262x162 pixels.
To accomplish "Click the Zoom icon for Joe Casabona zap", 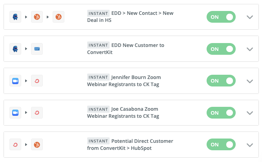I will click(15, 113).
